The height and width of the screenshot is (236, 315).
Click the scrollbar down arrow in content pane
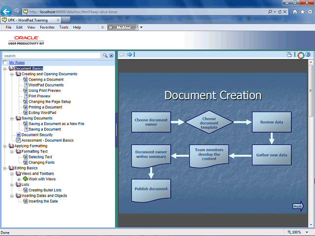[x=311, y=225]
